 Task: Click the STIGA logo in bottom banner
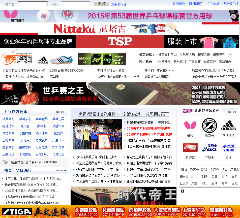click(17, 212)
